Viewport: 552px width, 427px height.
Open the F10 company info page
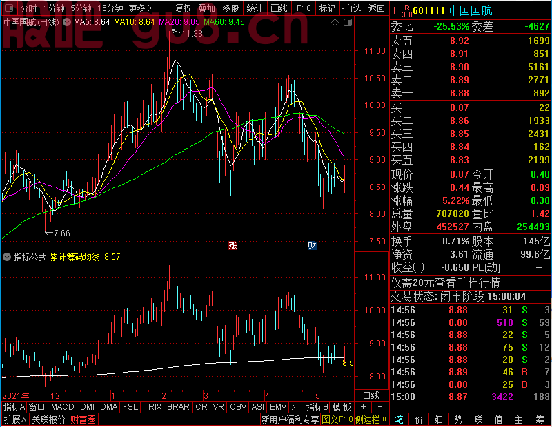tap(304, 8)
